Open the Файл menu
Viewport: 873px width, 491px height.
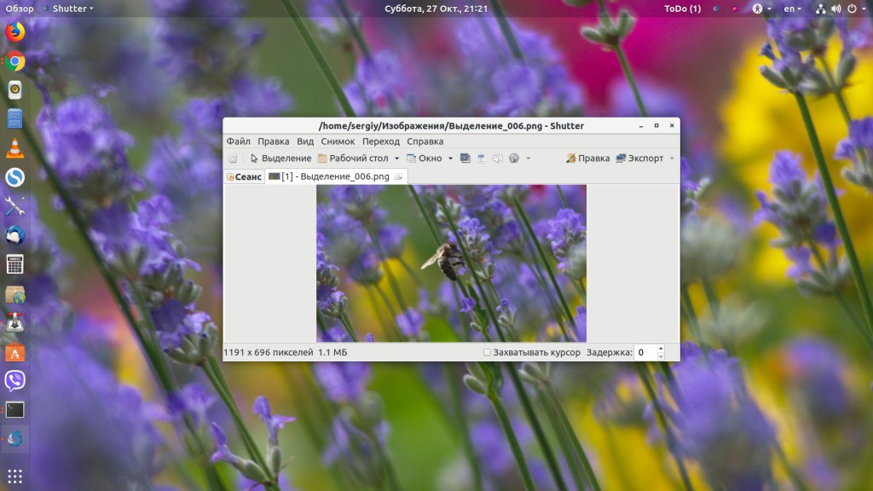(239, 142)
